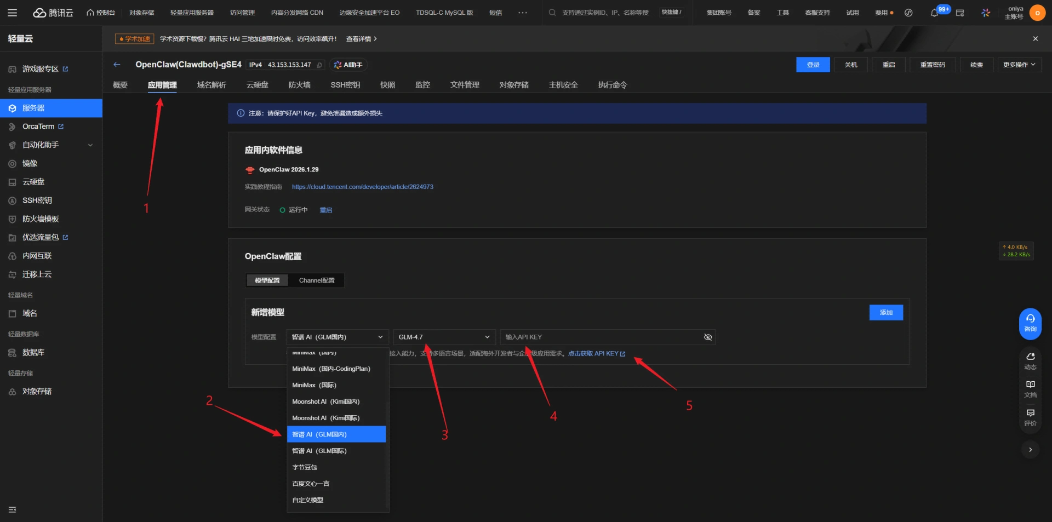Open the 文档 documentation icon on right sidebar
The height and width of the screenshot is (522, 1052).
1030,388
